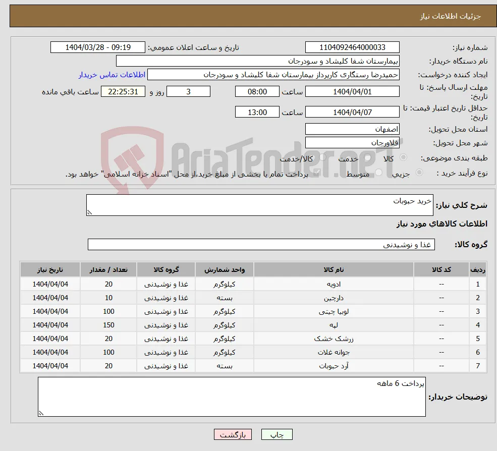
Task: Click the چاپ print button
Action: [x=277, y=434]
